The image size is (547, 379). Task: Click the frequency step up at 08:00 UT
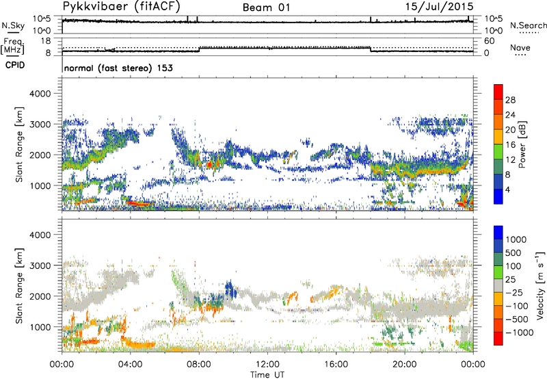pos(199,49)
